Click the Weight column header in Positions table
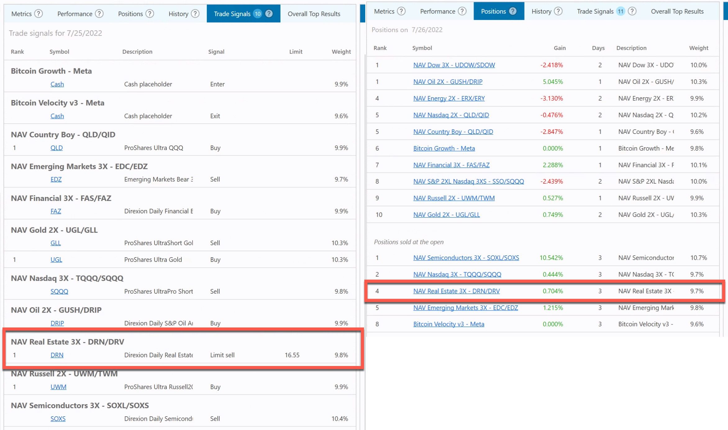 (x=698, y=48)
